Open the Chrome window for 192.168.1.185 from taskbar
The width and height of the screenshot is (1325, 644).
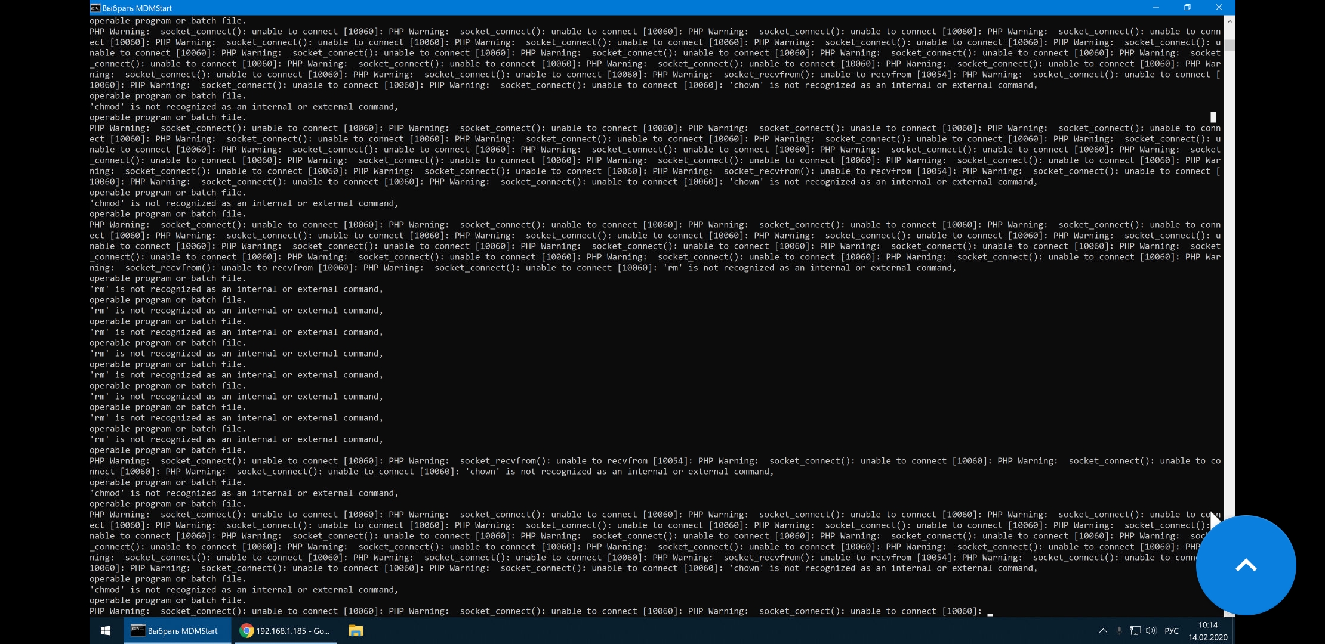tap(284, 630)
